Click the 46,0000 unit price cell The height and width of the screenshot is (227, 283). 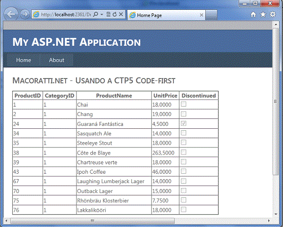tap(165, 172)
